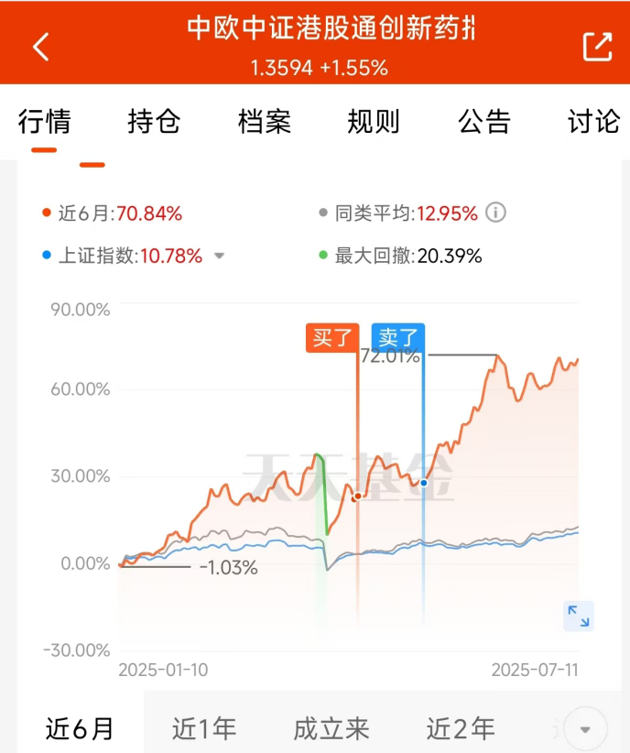The height and width of the screenshot is (753, 630).
Task: Switch to the 持仓 tab
Action: click(154, 121)
